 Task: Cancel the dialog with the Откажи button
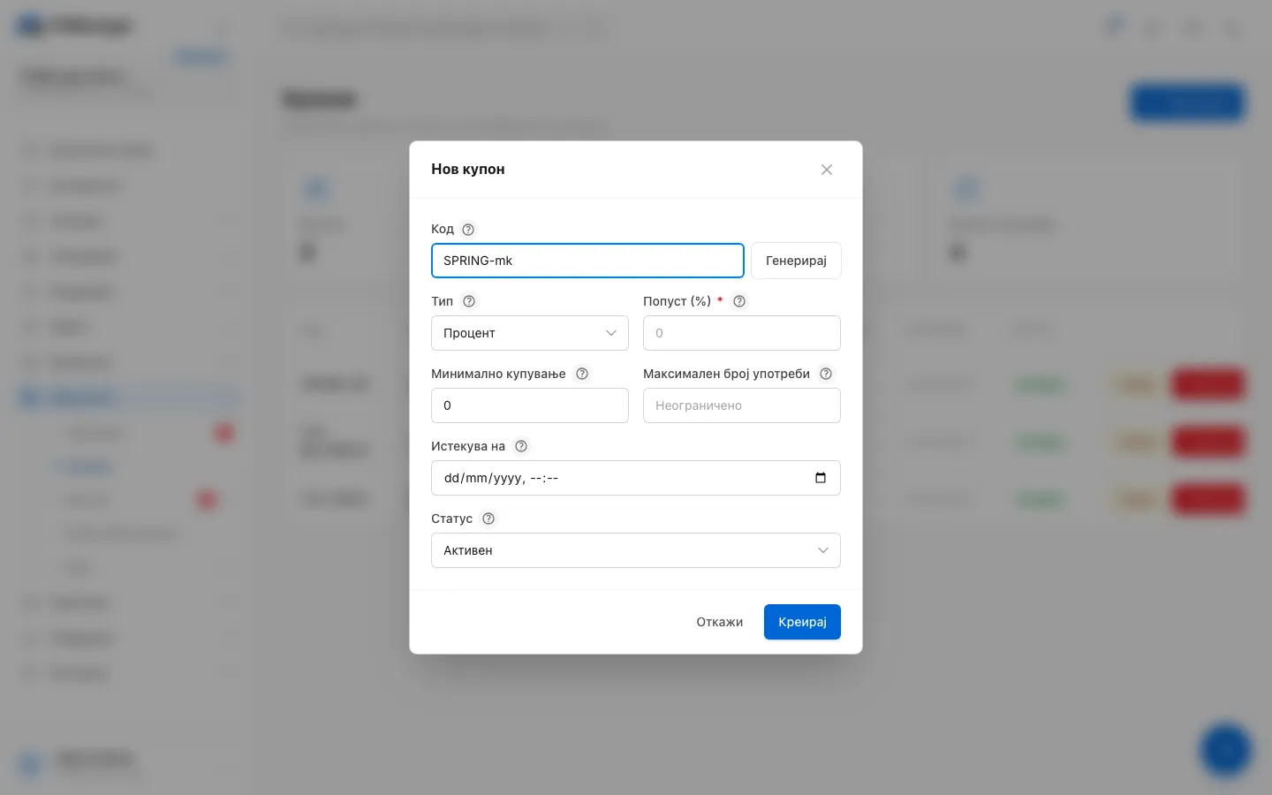tap(719, 622)
